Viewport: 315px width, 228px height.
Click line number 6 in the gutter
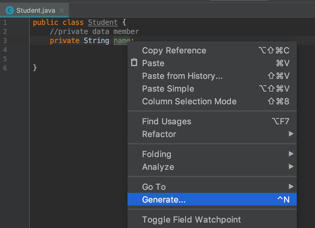click(5, 68)
